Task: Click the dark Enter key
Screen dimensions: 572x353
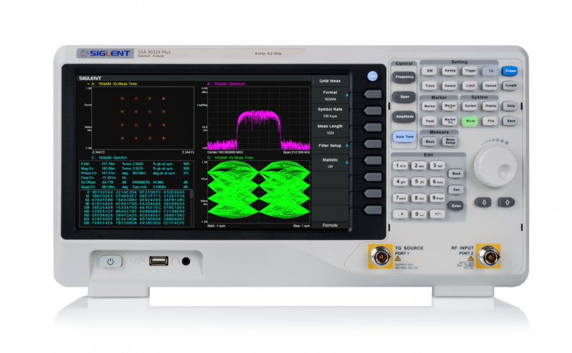Action: click(456, 206)
